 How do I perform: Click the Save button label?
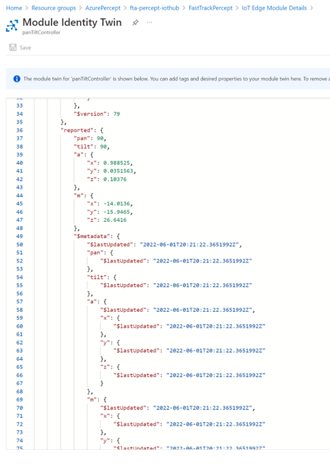(x=25, y=48)
